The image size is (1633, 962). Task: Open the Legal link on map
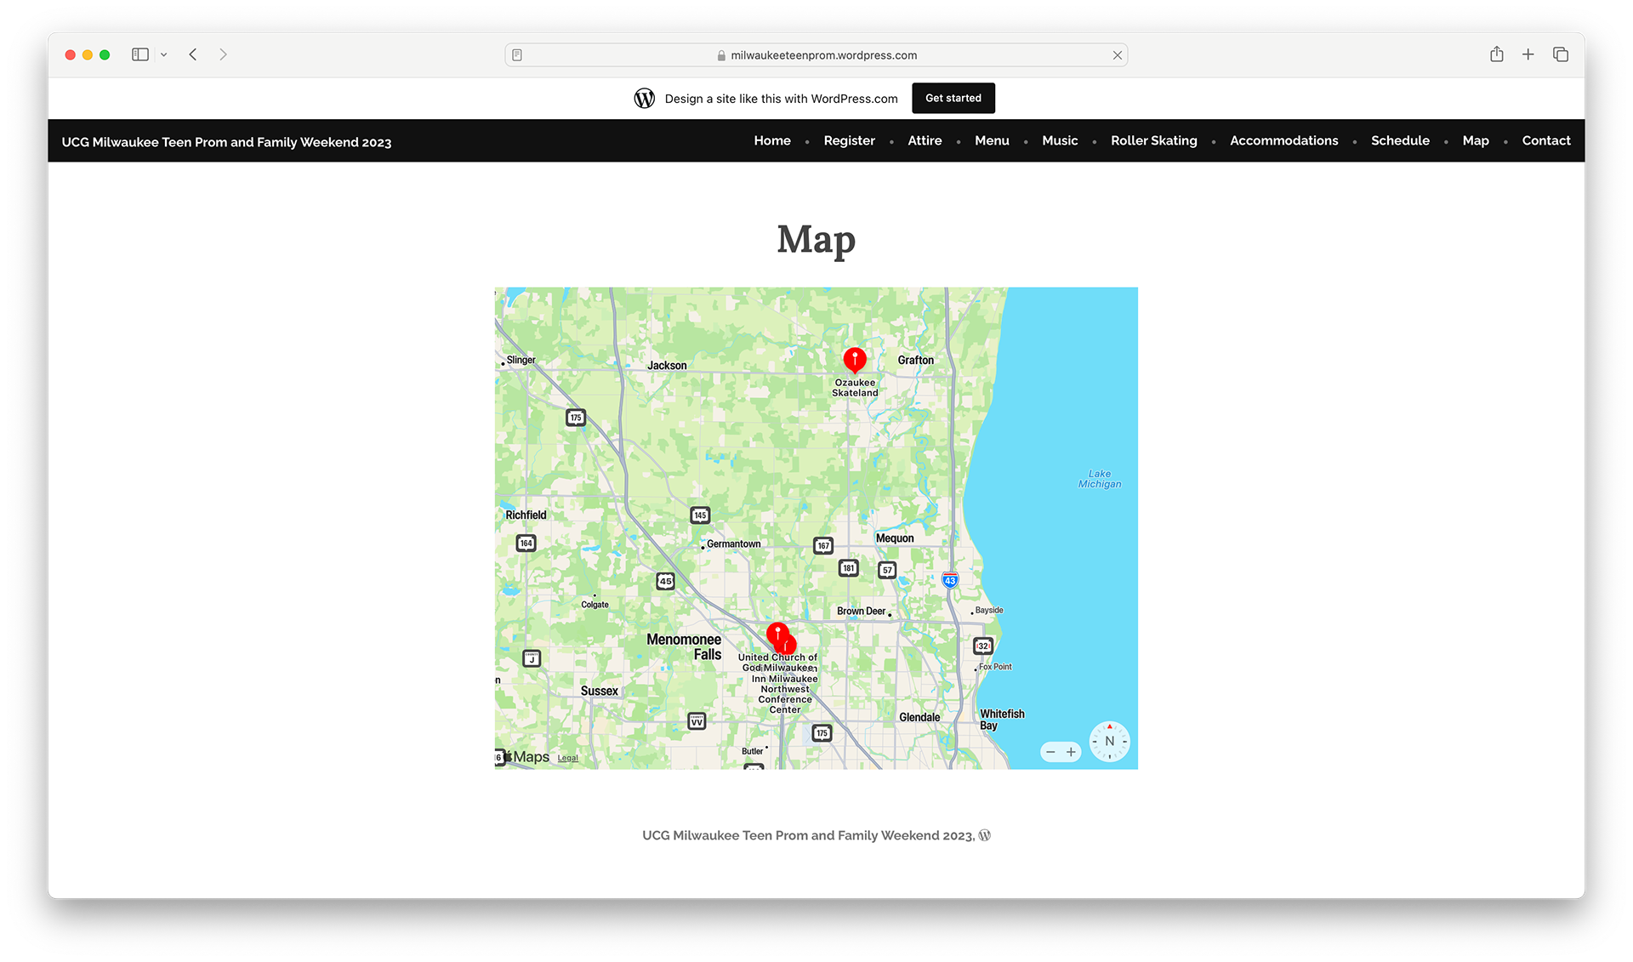(567, 758)
